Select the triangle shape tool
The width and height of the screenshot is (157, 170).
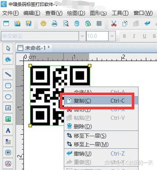8,164
